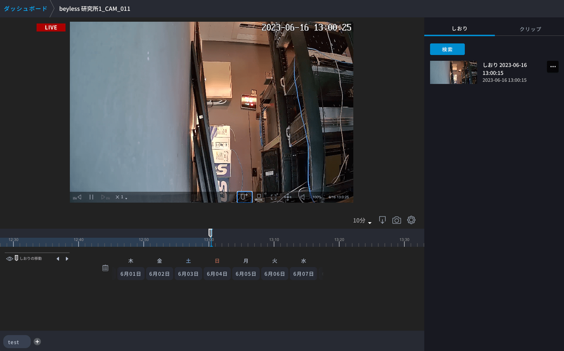Take a snapshot with the camera icon

coord(396,220)
